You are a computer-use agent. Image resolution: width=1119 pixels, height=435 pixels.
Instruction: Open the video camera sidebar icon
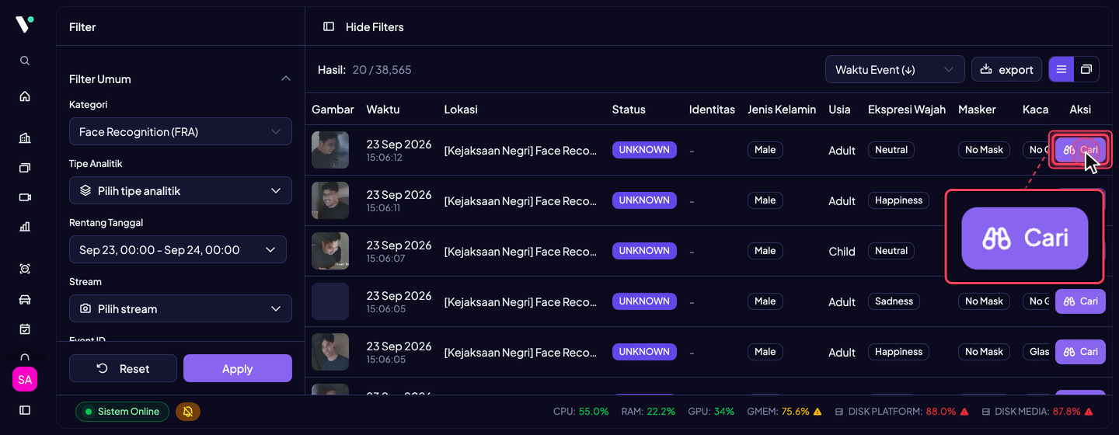25,197
